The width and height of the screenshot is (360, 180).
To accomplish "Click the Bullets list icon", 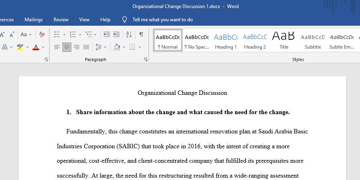I will click(57, 35).
